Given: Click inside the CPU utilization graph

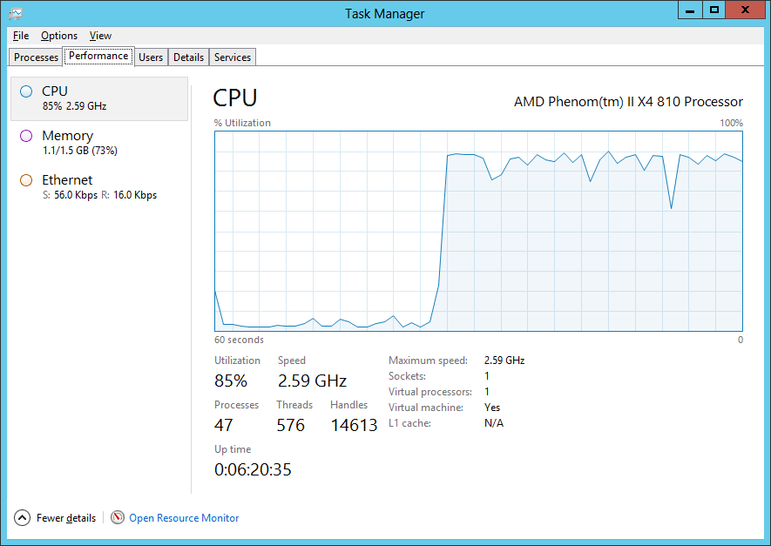Looking at the screenshot, I should (478, 231).
